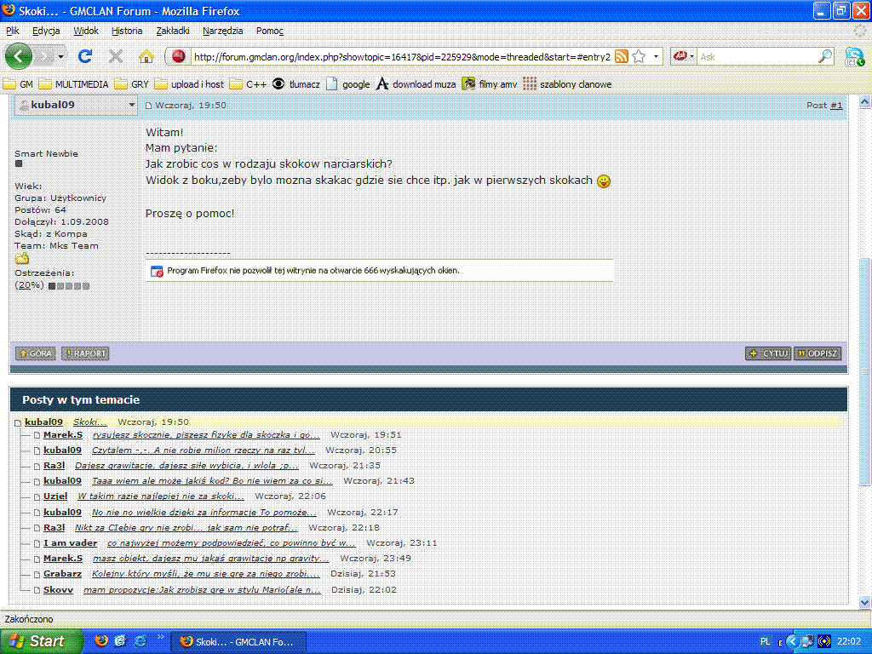The image size is (872, 654).
Task: Click RSS feed icon in address bar
Action: click(622, 57)
